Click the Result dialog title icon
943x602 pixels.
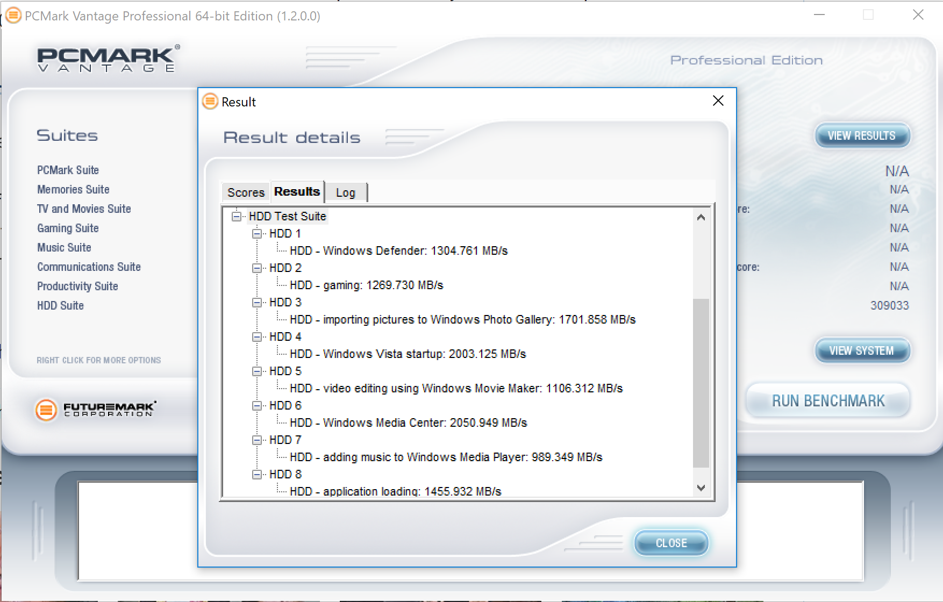210,101
